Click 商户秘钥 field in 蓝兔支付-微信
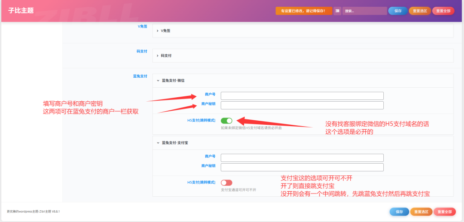 [x=302, y=105]
